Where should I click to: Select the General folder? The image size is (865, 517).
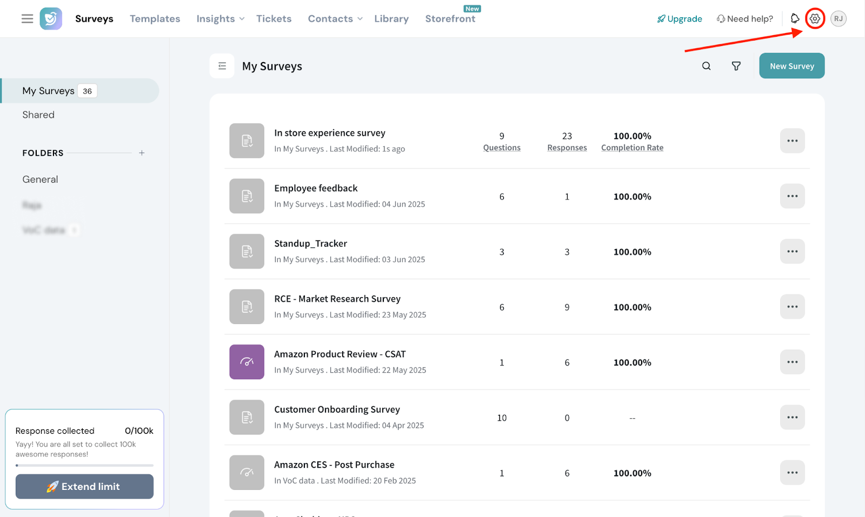pyautogui.click(x=40, y=179)
